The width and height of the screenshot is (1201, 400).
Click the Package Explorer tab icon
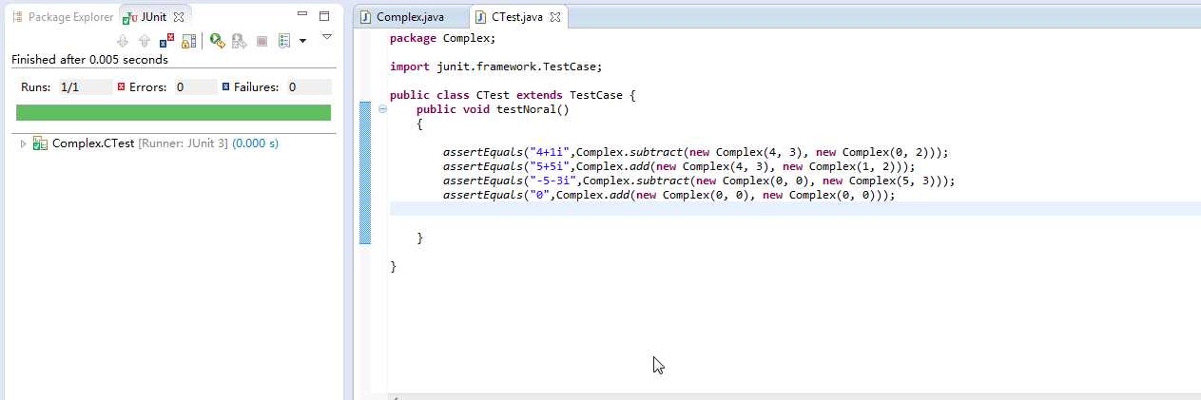coord(17,17)
